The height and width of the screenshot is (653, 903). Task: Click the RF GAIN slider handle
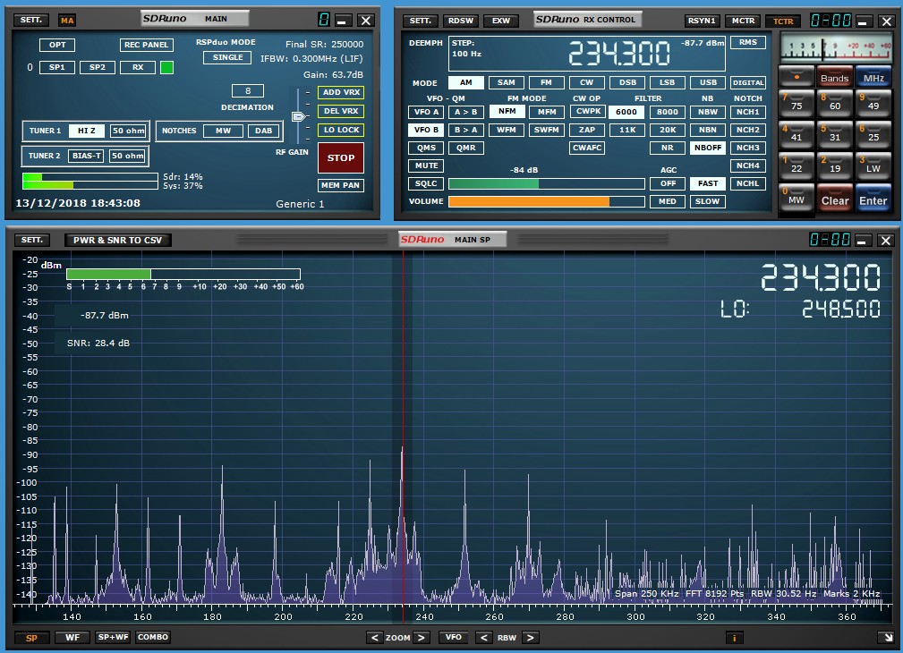[x=298, y=117]
